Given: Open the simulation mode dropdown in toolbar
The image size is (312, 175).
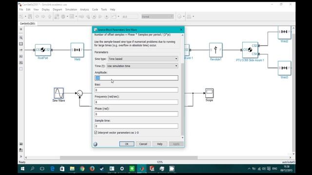Looking at the screenshot, I should coord(157,17).
